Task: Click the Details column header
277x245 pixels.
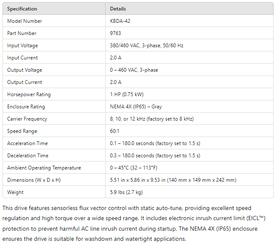Action: [x=118, y=9]
